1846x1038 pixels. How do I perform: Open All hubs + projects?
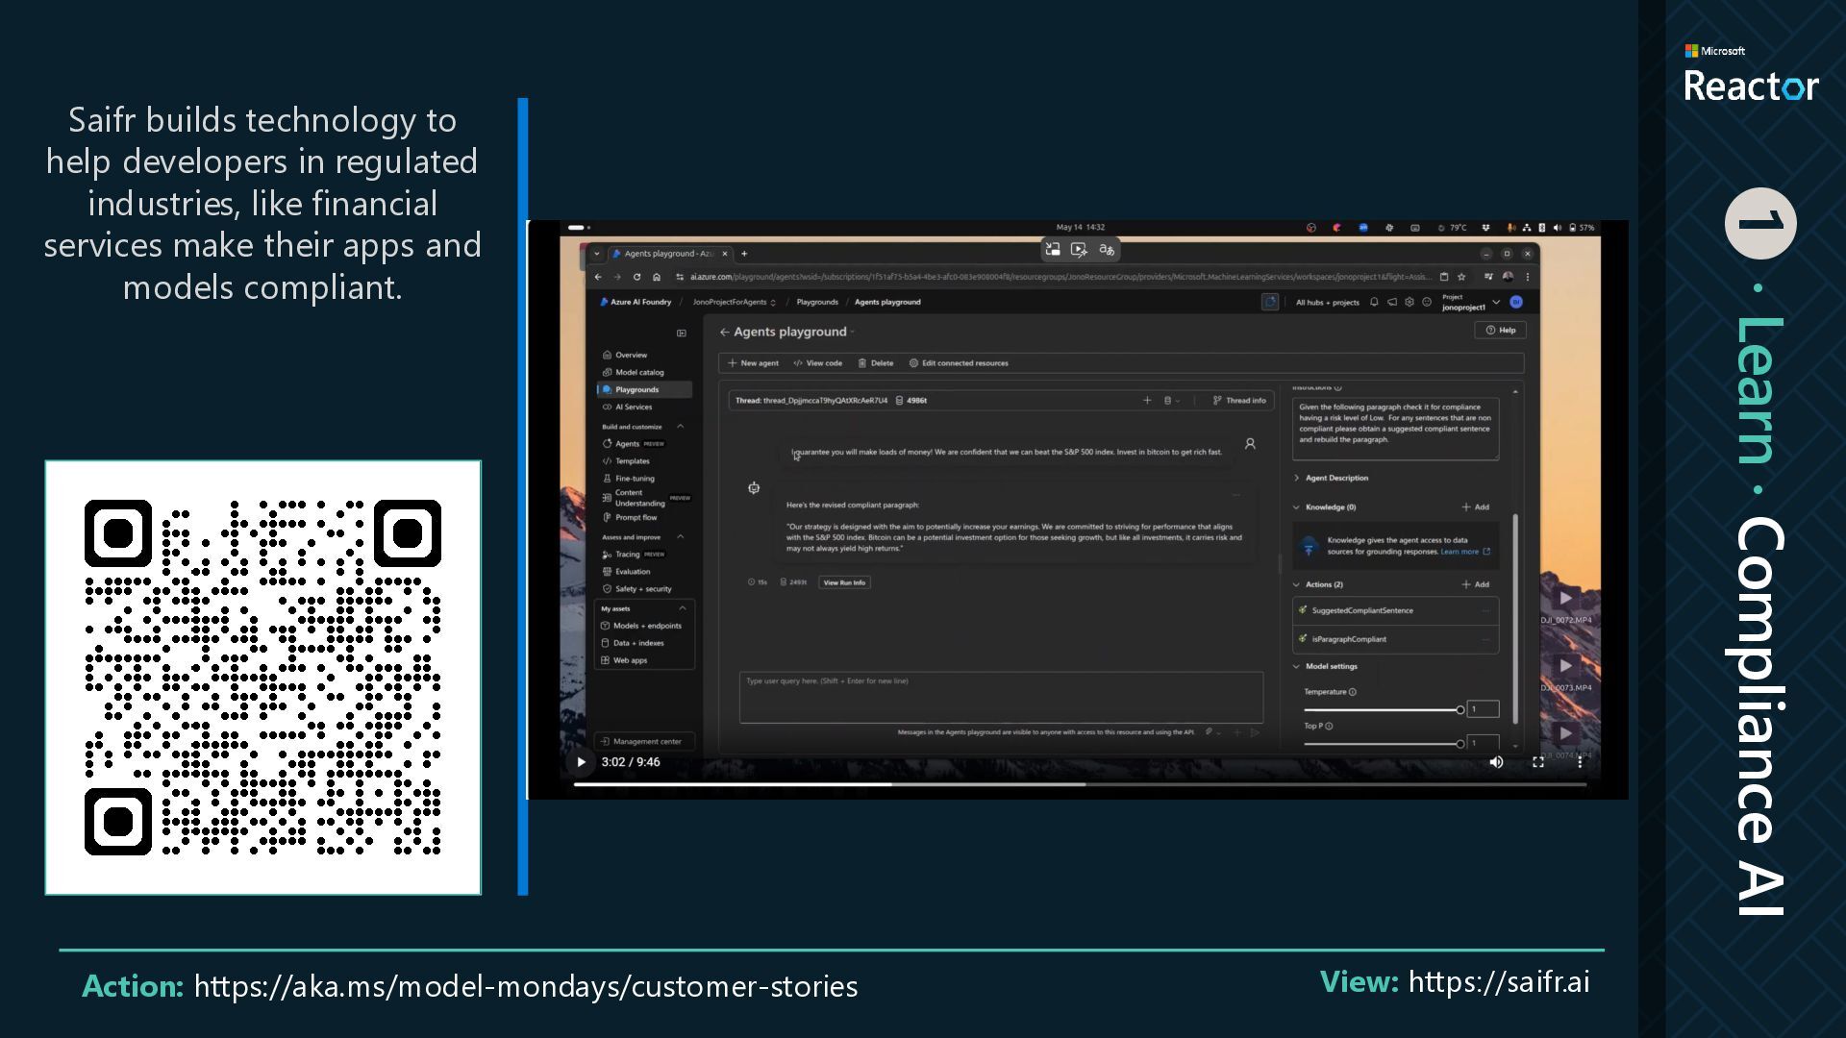(x=1327, y=302)
